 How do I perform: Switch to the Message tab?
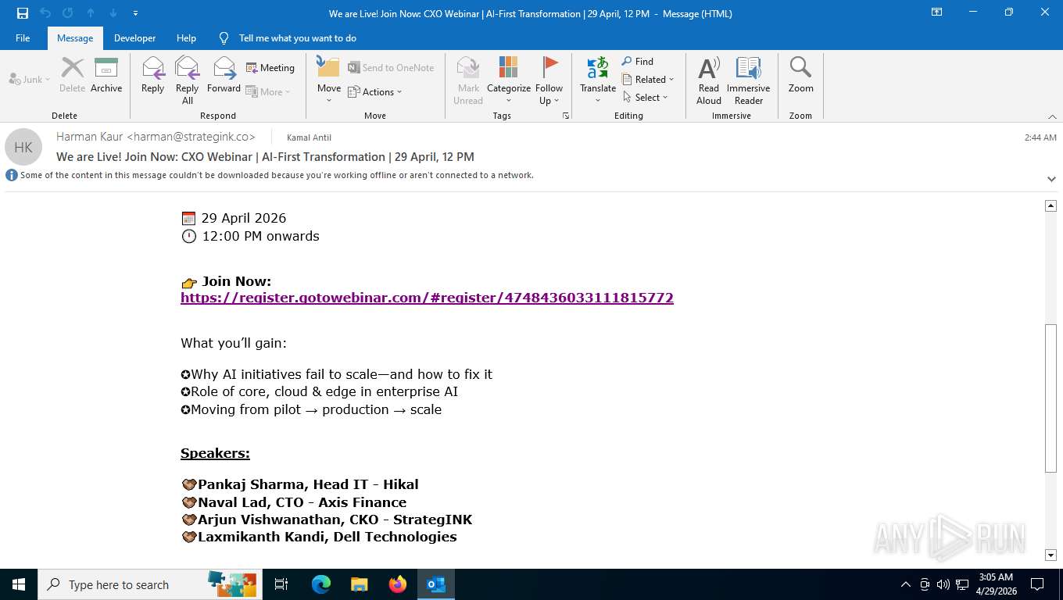[x=75, y=37]
